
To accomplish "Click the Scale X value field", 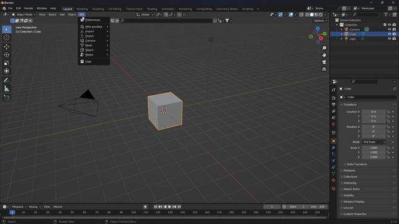I will click(373, 148).
